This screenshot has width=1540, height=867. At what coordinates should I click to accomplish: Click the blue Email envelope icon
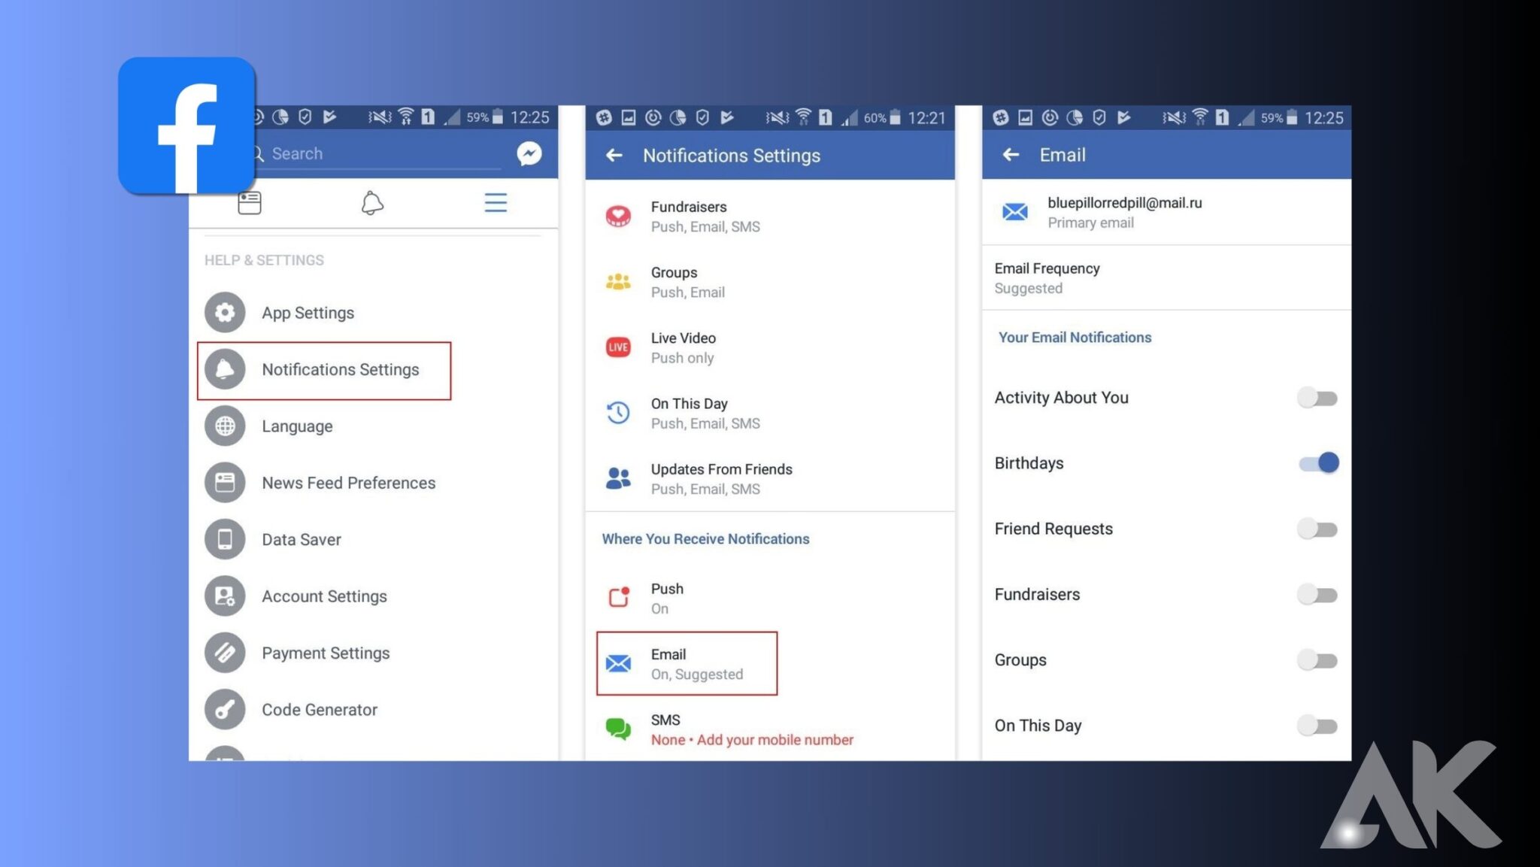[x=617, y=662]
